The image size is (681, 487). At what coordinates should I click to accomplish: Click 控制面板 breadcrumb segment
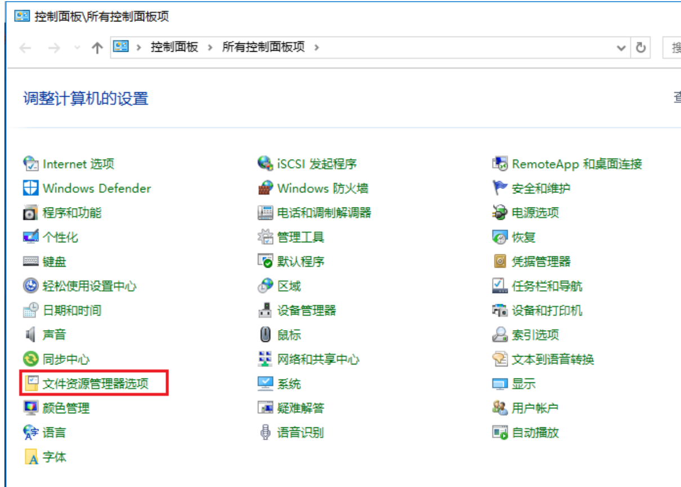(x=174, y=47)
